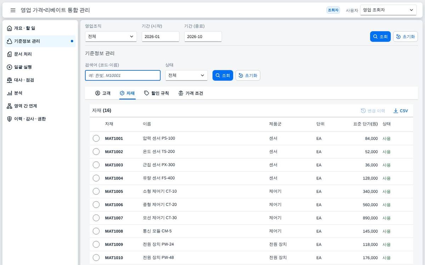
Task: Open 개요 · 할 일 in sidebar
Action: coord(40,28)
